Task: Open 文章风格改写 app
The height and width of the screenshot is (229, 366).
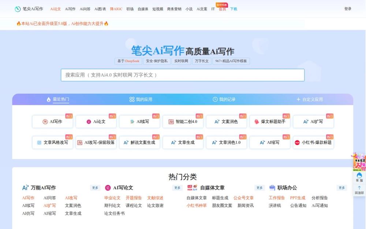Action: [x=52, y=142]
